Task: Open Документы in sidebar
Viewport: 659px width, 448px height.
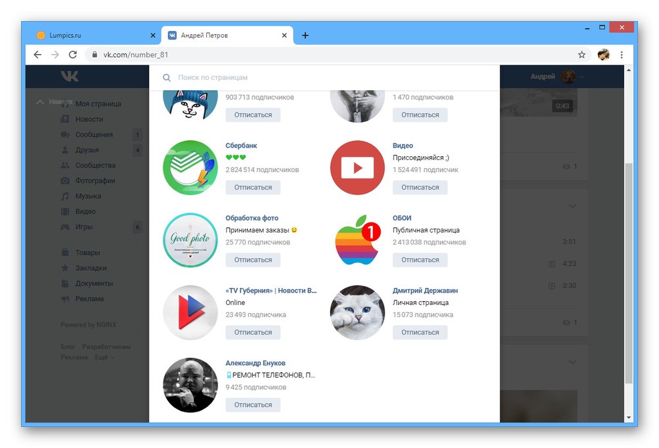Action: (x=94, y=284)
